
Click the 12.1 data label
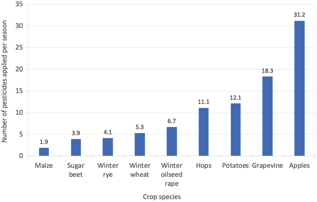pyautogui.click(x=235, y=98)
